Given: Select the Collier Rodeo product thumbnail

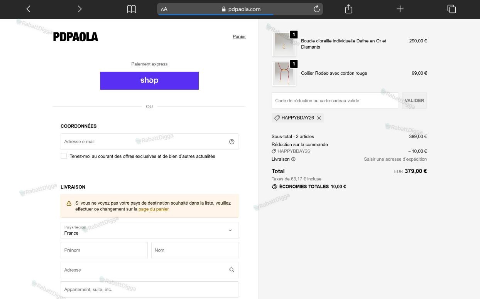Looking at the screenshot, I should pyautogui.click(x=284, y=74).
